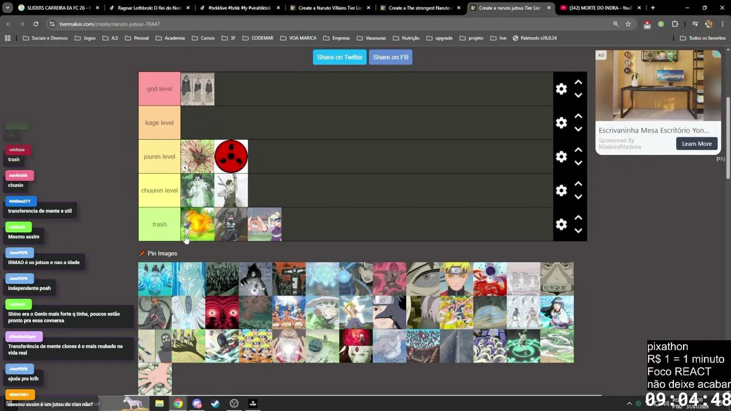This screenshot has height=411, width=731.
Task: Select the hand image at bottom of pool
Action: pyautogui.click(x=155, y=379)
